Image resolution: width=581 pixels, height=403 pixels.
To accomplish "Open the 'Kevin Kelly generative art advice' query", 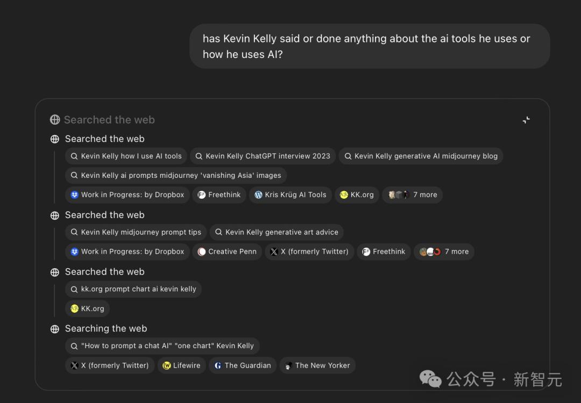I will coord(277,233).
